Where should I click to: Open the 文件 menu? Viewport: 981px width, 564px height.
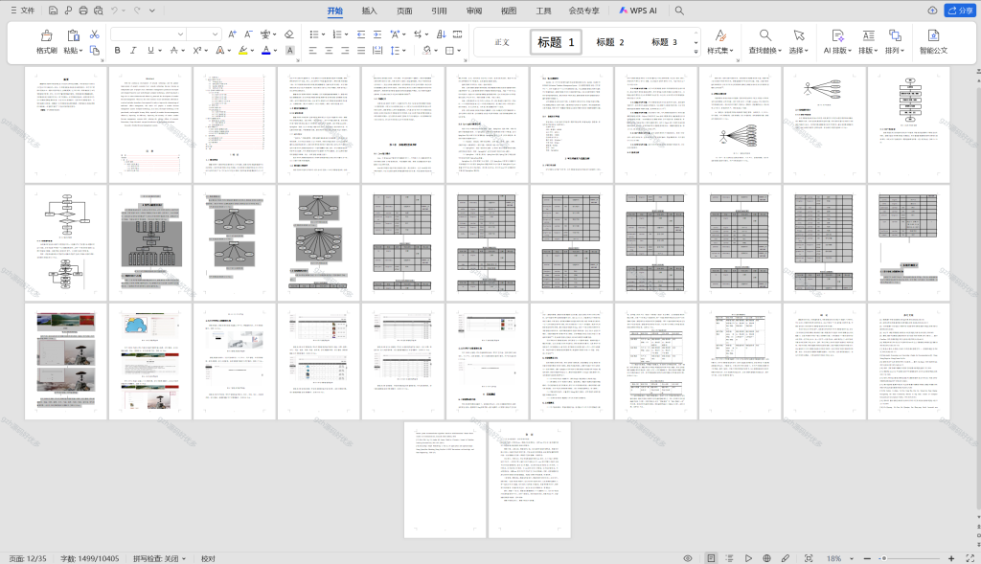[23, 11]
